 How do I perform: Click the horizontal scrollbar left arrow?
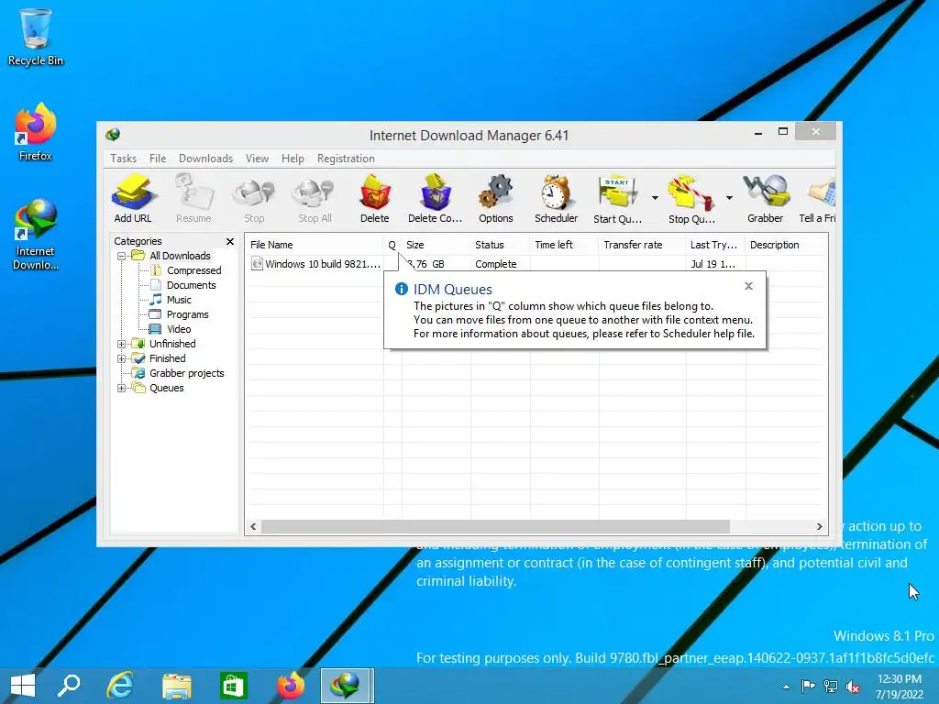point(253,527)
